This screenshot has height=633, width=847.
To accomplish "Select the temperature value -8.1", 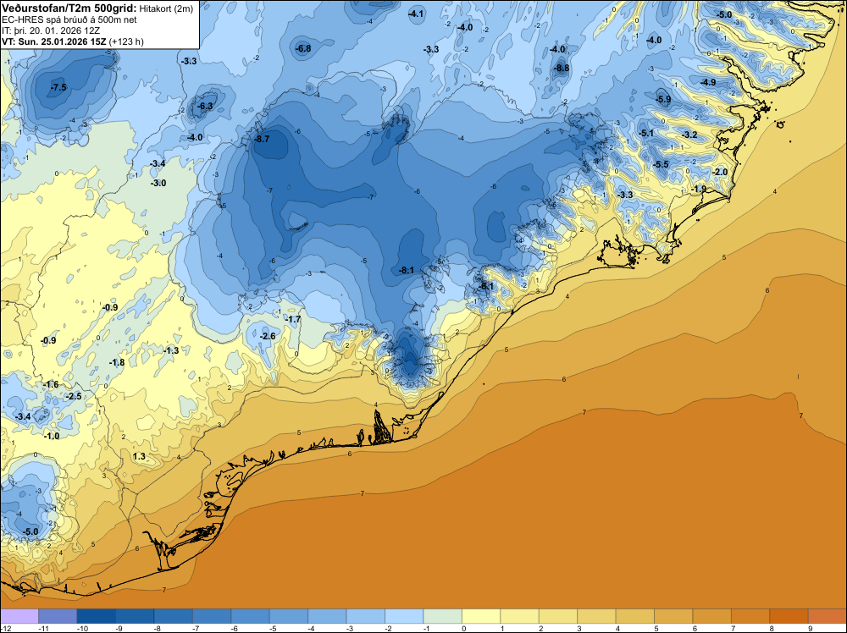I will pyautogui.click(x=407, y=270).
